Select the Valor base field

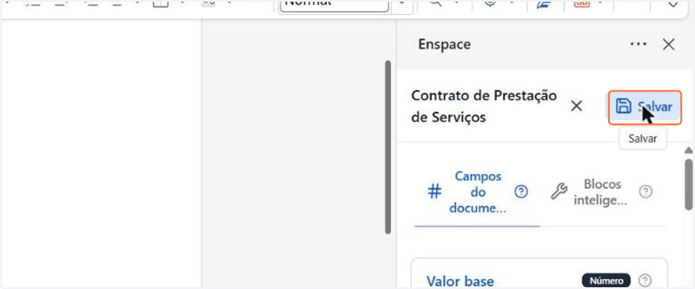(x=460, y=281)
